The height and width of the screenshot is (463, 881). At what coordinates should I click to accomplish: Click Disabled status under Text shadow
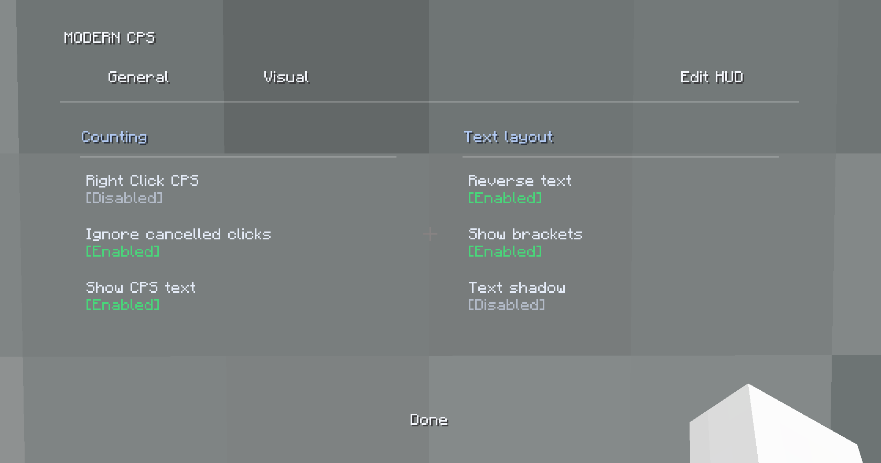tap(507, 305)
